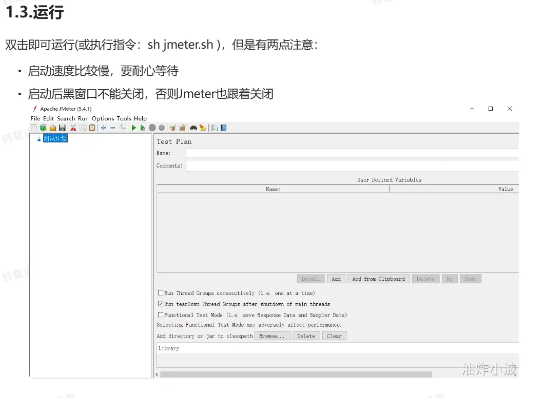Select the 测试计划 tree node
This screenshot has height=398, width=543.
55,138
